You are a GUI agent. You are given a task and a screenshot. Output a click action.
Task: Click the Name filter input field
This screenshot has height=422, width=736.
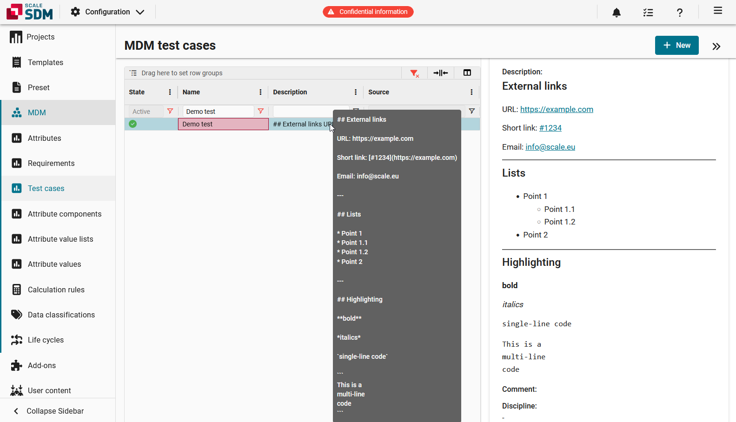click(x=218, y=112)
